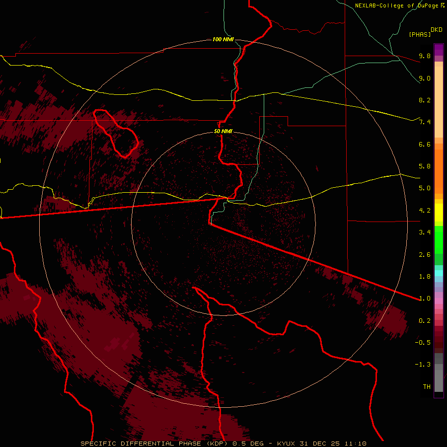Click the -1.3 value on color scale
This screenshot has width=447, height=447.
pos(423,365)
